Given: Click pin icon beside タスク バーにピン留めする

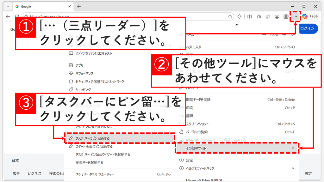Looking at the screenshot, I should tap(71, 138).
